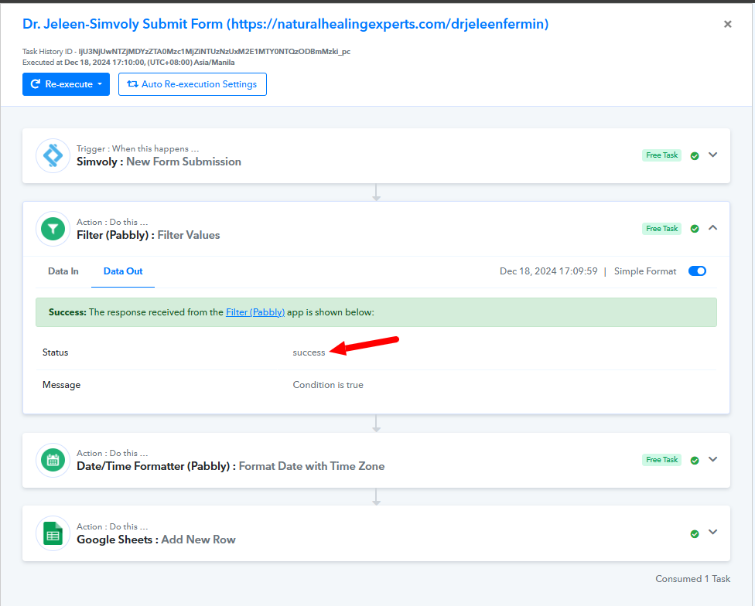This screenshot has width=755, height=606.
Task: Click the Task History ID text
Action: pos(186,52)
